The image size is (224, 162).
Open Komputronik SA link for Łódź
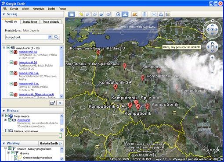click(x=28, y=63)
